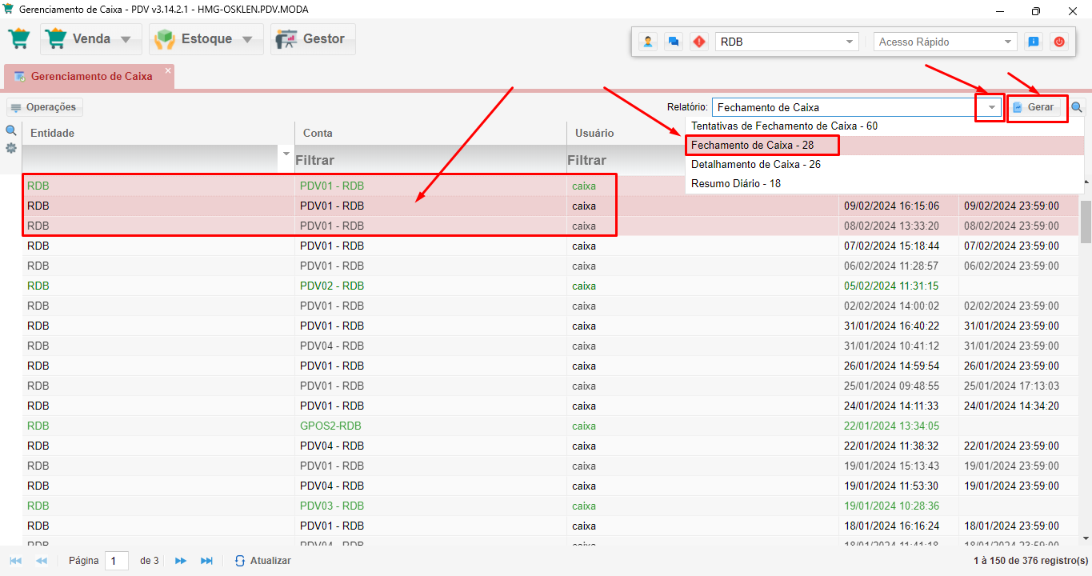
Task: Click the Operações button
Action: [45, 107]
